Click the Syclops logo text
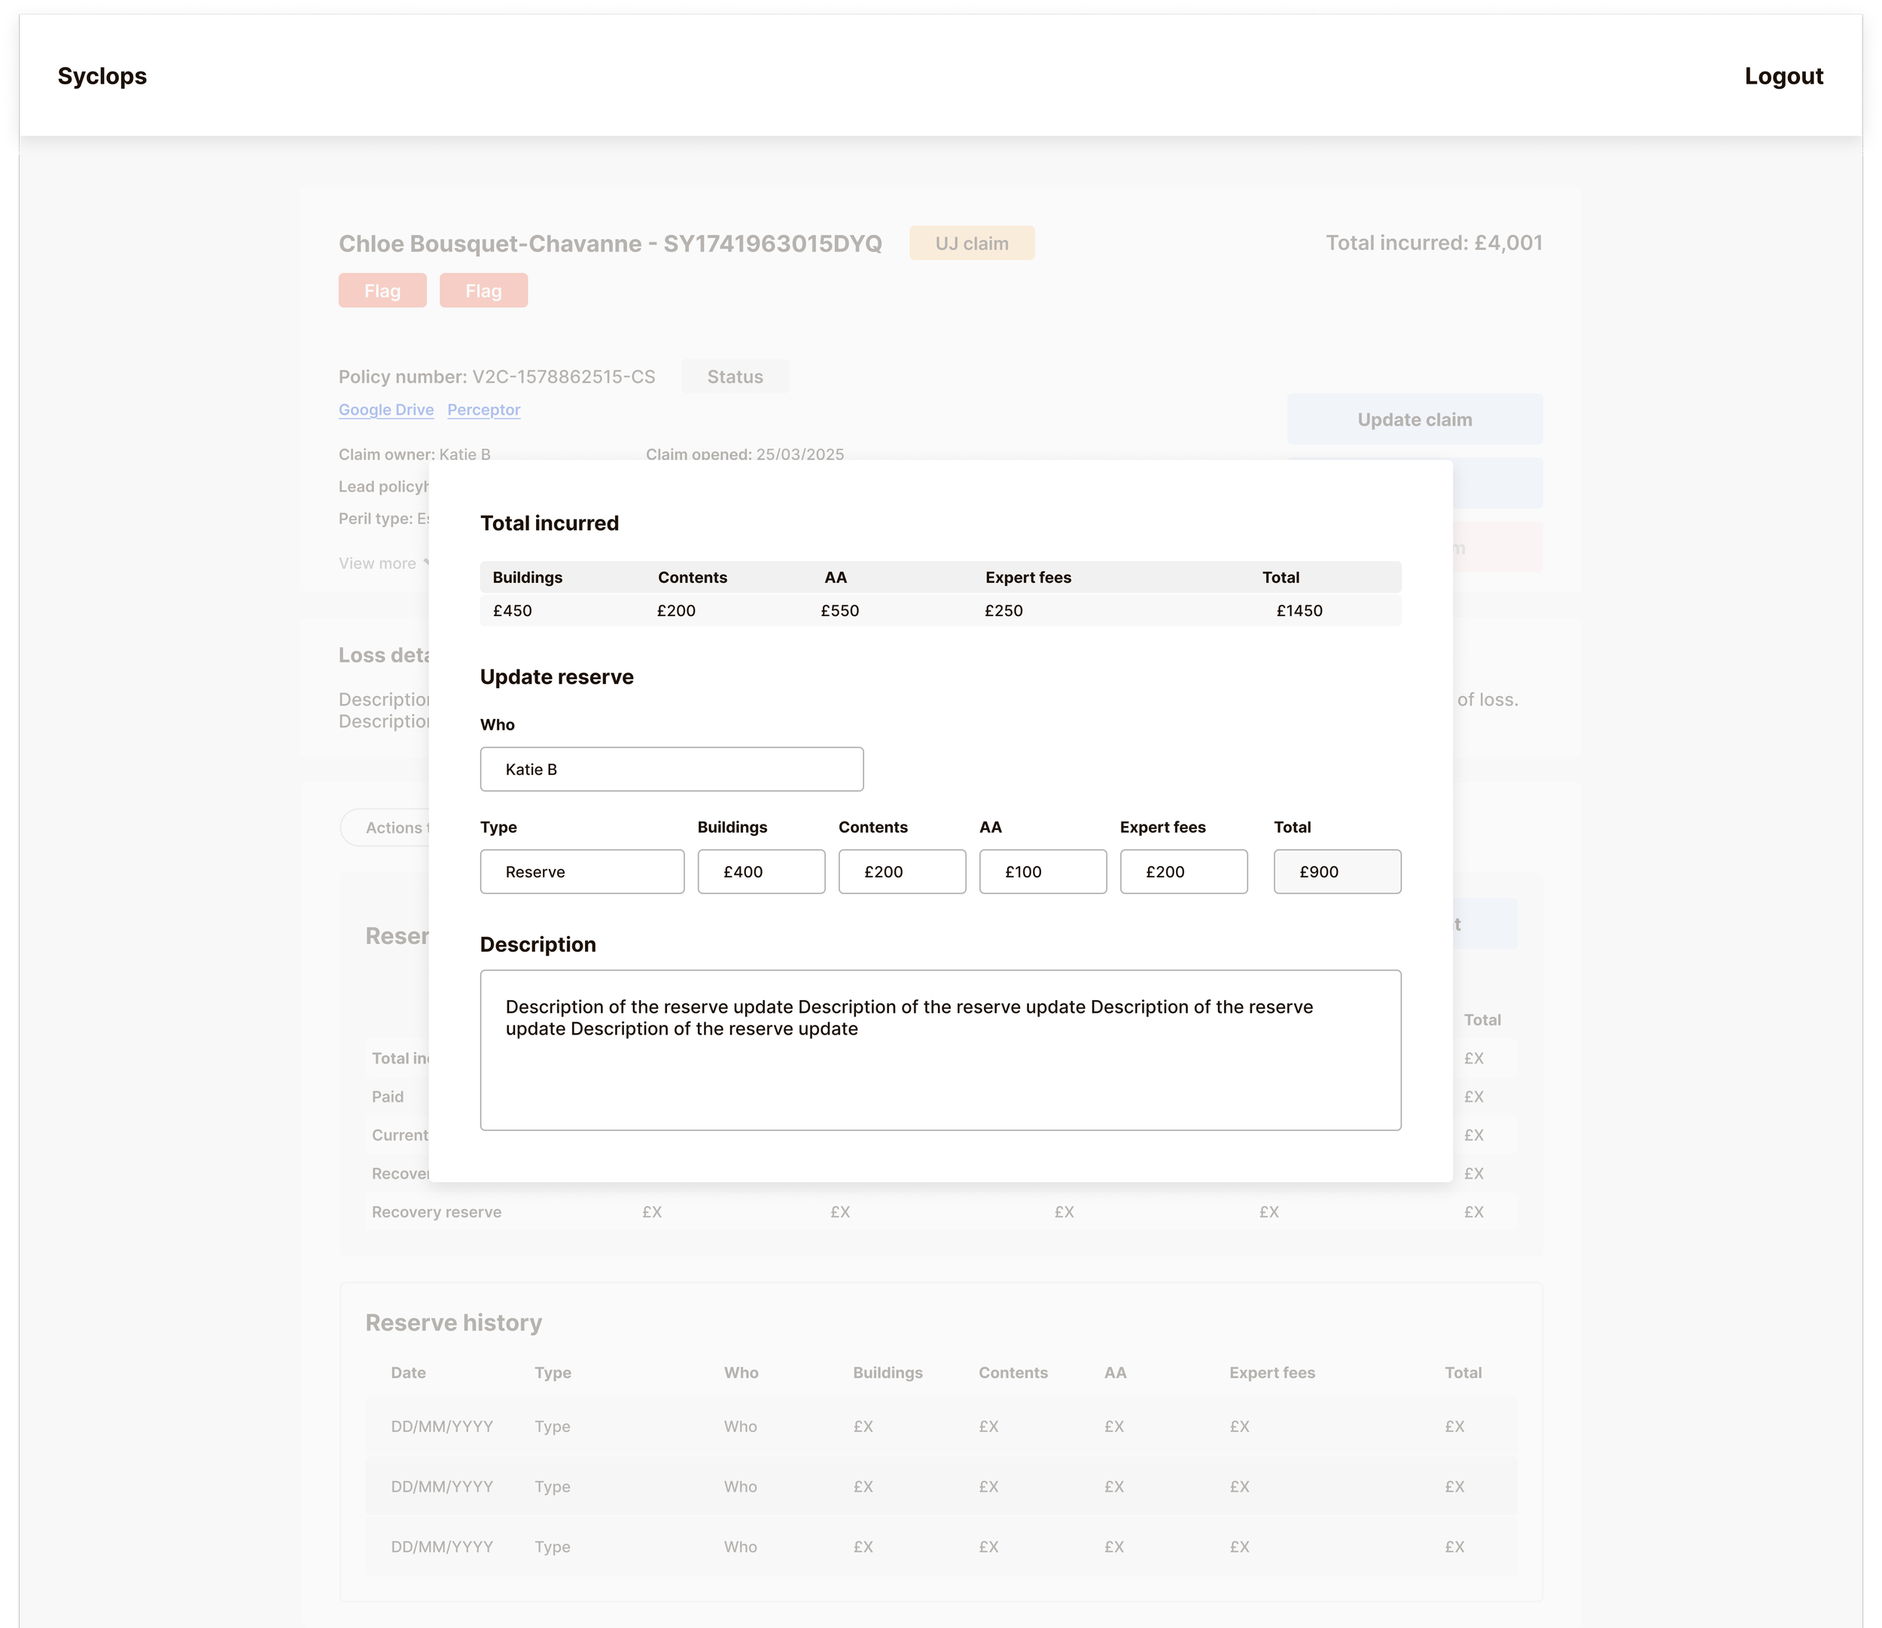Image resolution: width=1882 pixels, height=1628 pixels. click(x=102, y=76)
